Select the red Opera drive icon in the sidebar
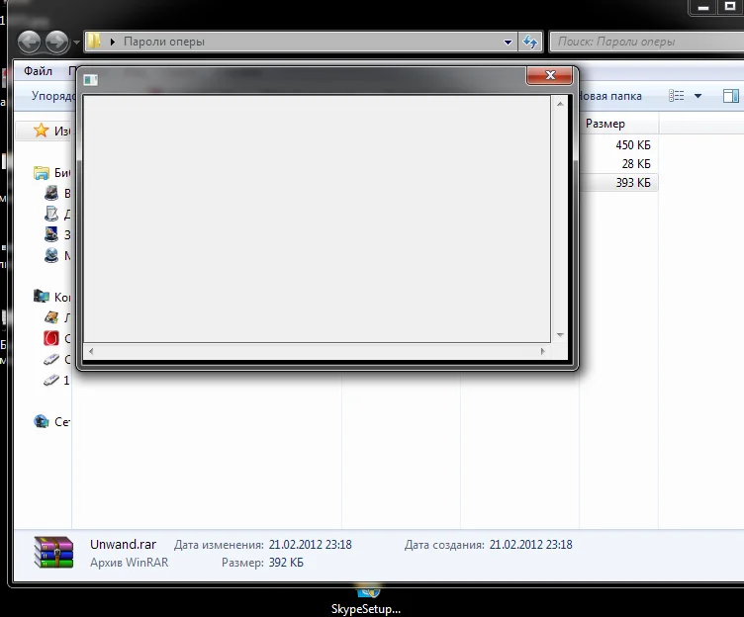This screenshot has height=617, width=744. click(51, 338)
